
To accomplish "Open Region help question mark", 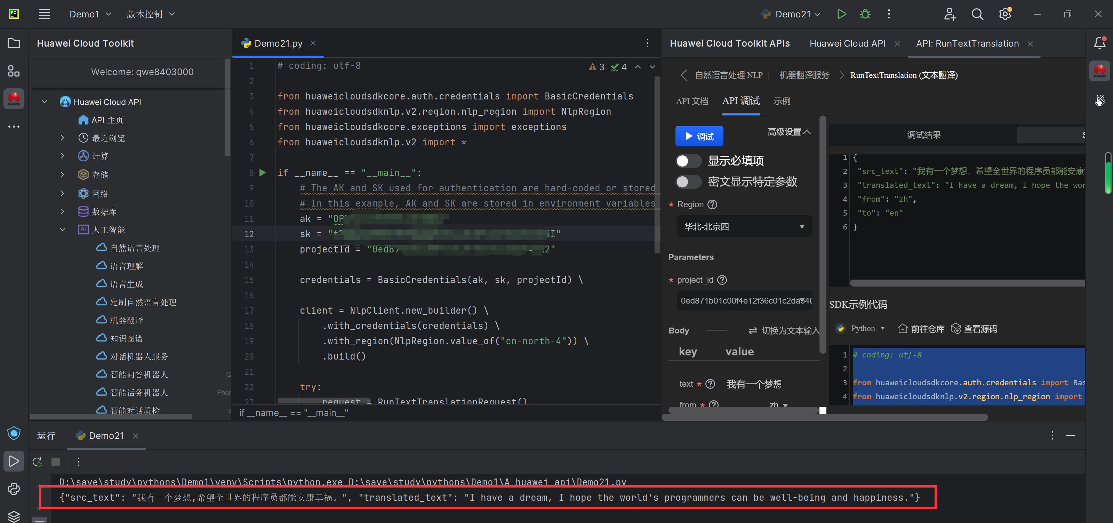I will 712,204.
